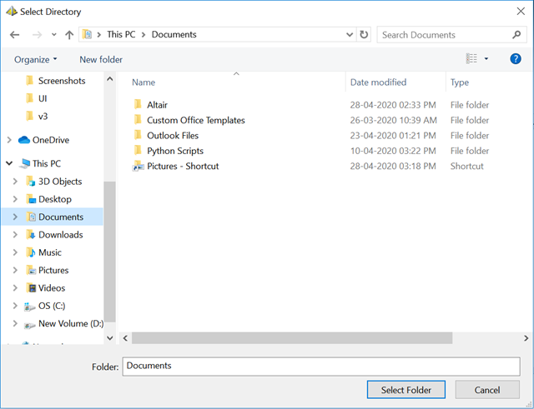Open the address bar history dropdown
Screen dimensions: 534x409
tap(349, 35)
